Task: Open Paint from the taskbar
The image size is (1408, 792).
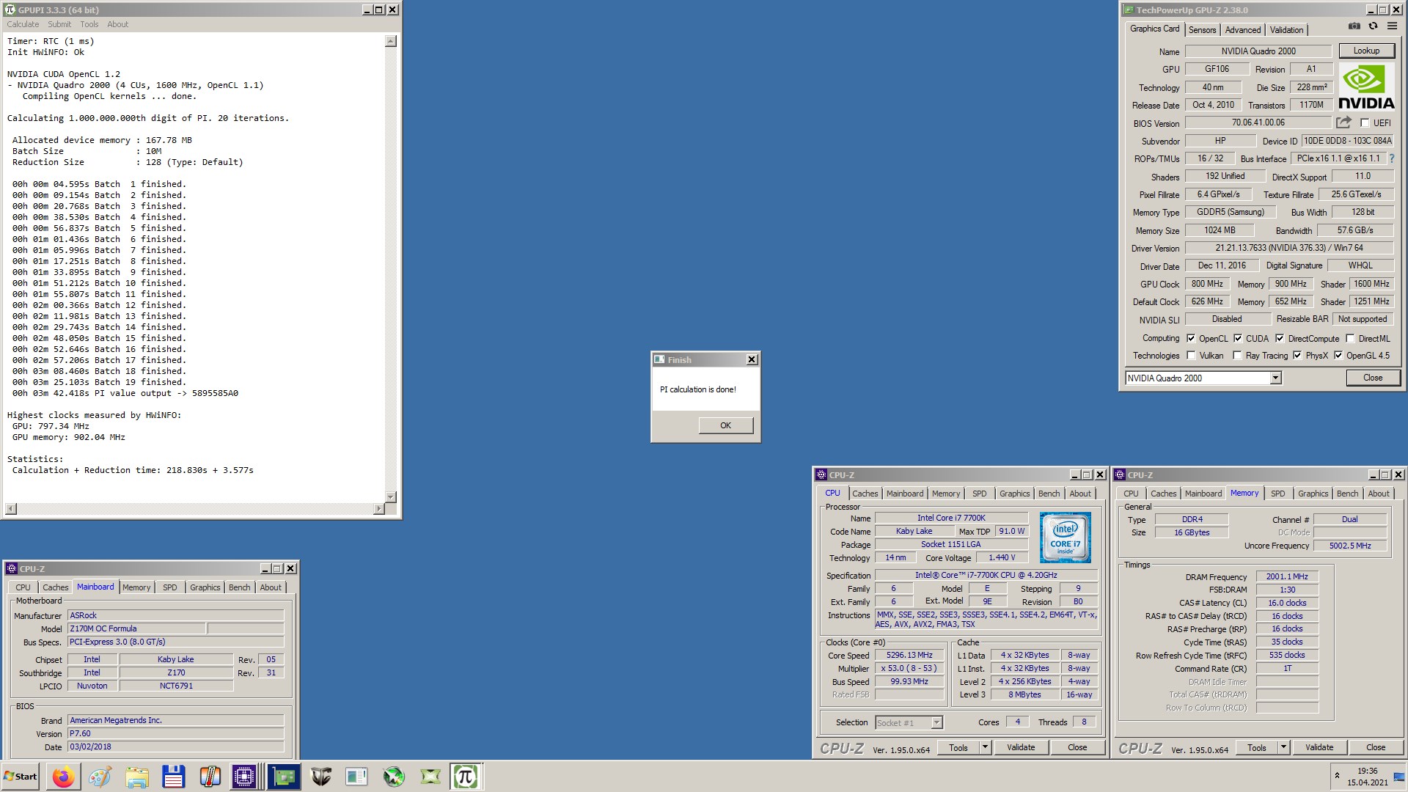Action: pyautogui.click(x=100, y=777)
